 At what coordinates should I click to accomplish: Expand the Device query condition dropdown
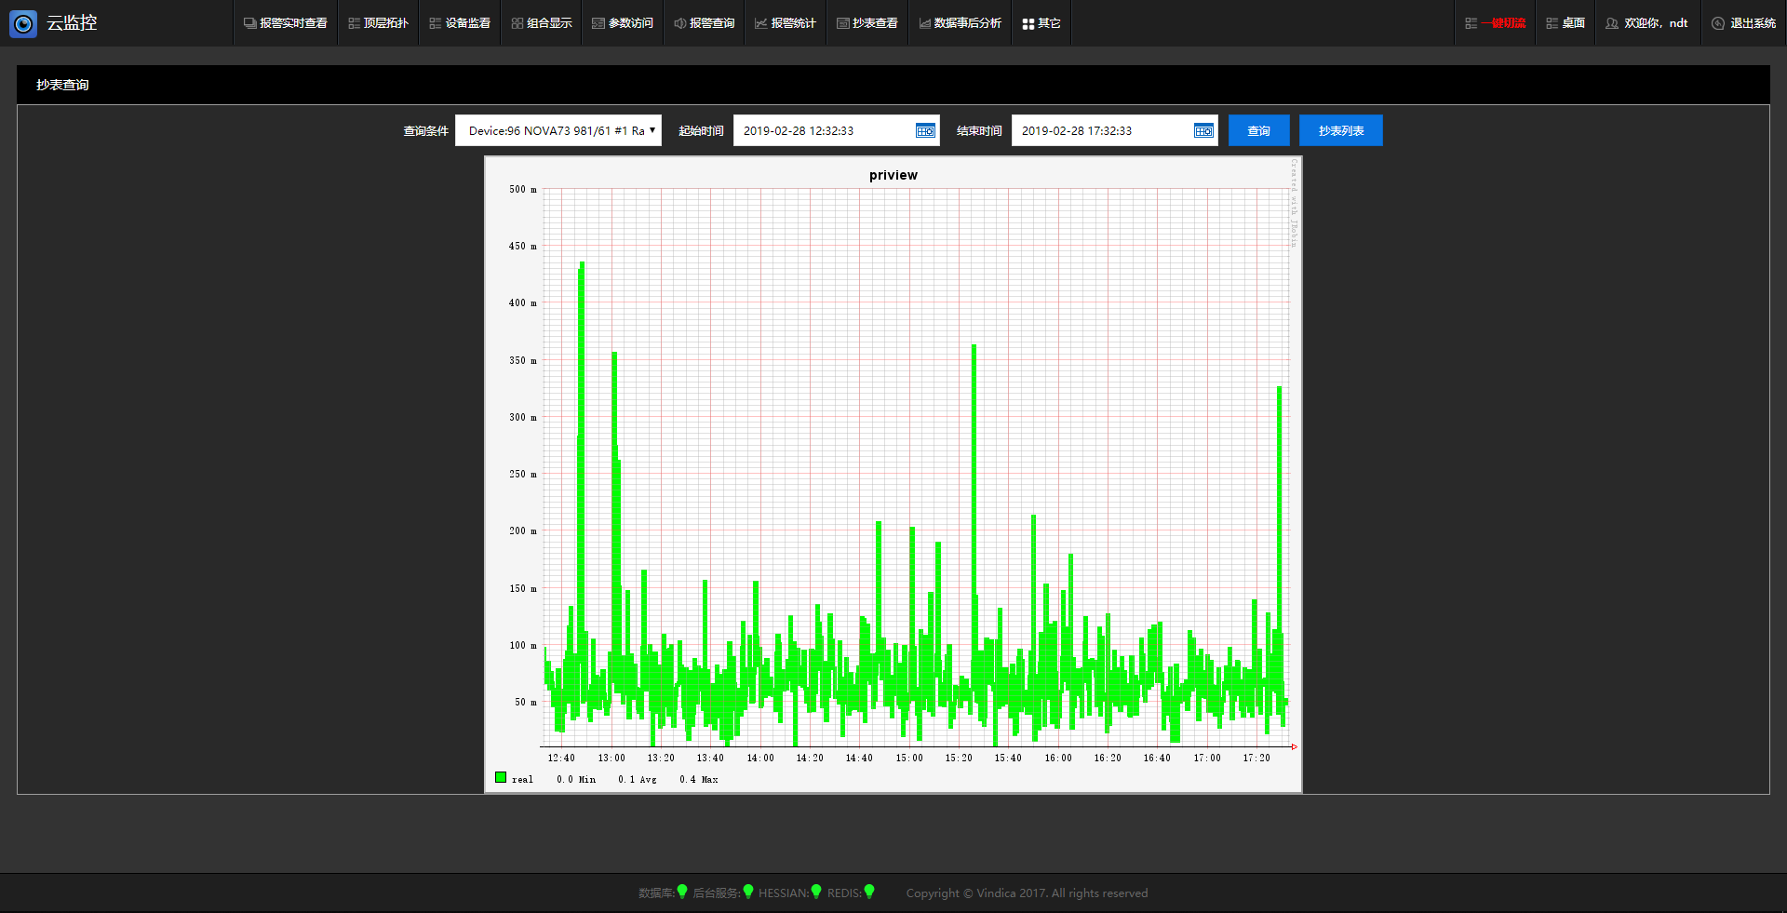558,131
